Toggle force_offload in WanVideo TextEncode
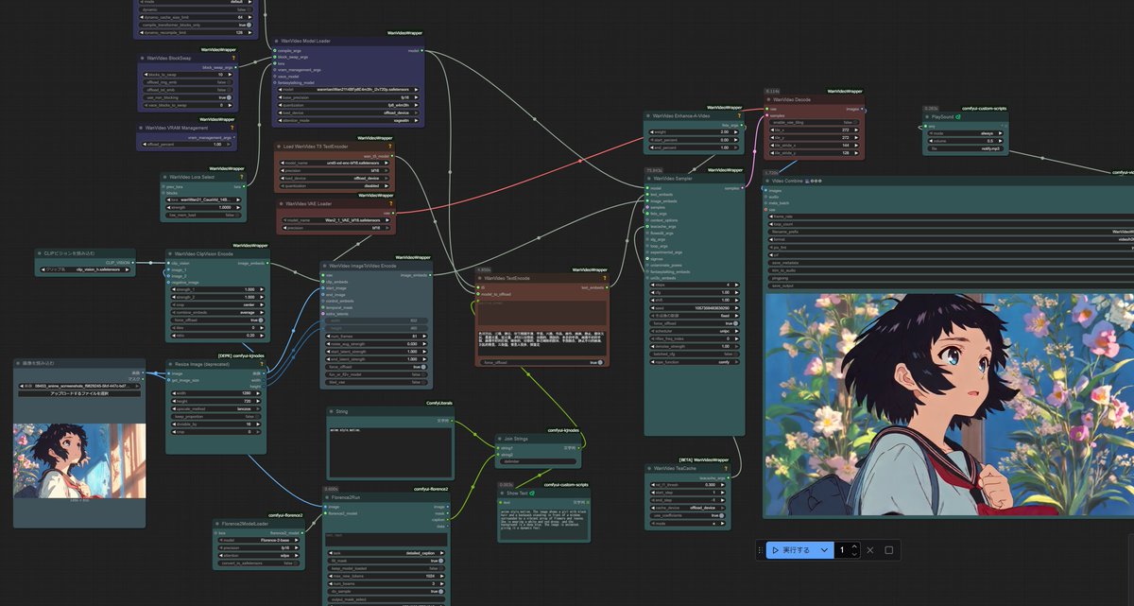This screenshot has height=606, width=1134. pyautogui.click(x=541, y=362)
